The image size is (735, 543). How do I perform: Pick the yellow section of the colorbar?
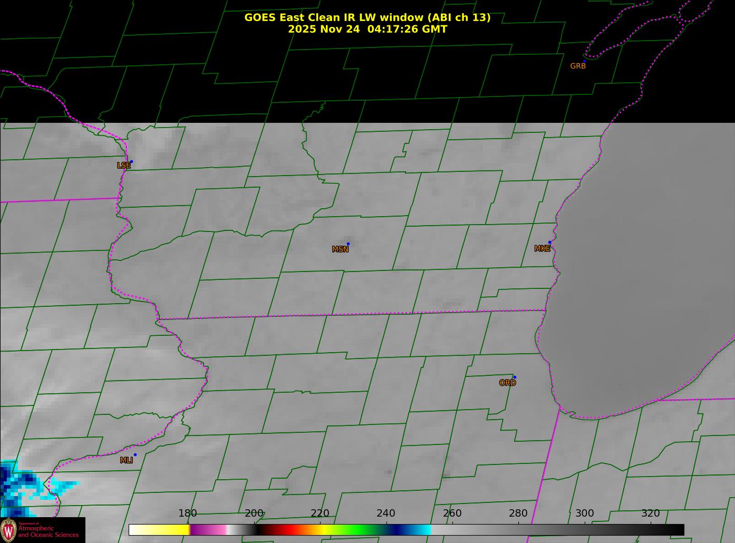(169, 529)
